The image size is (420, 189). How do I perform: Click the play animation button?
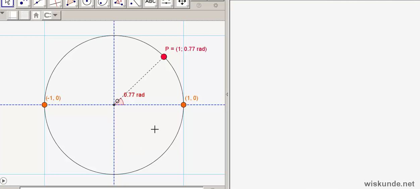click(x=3, y=181)
